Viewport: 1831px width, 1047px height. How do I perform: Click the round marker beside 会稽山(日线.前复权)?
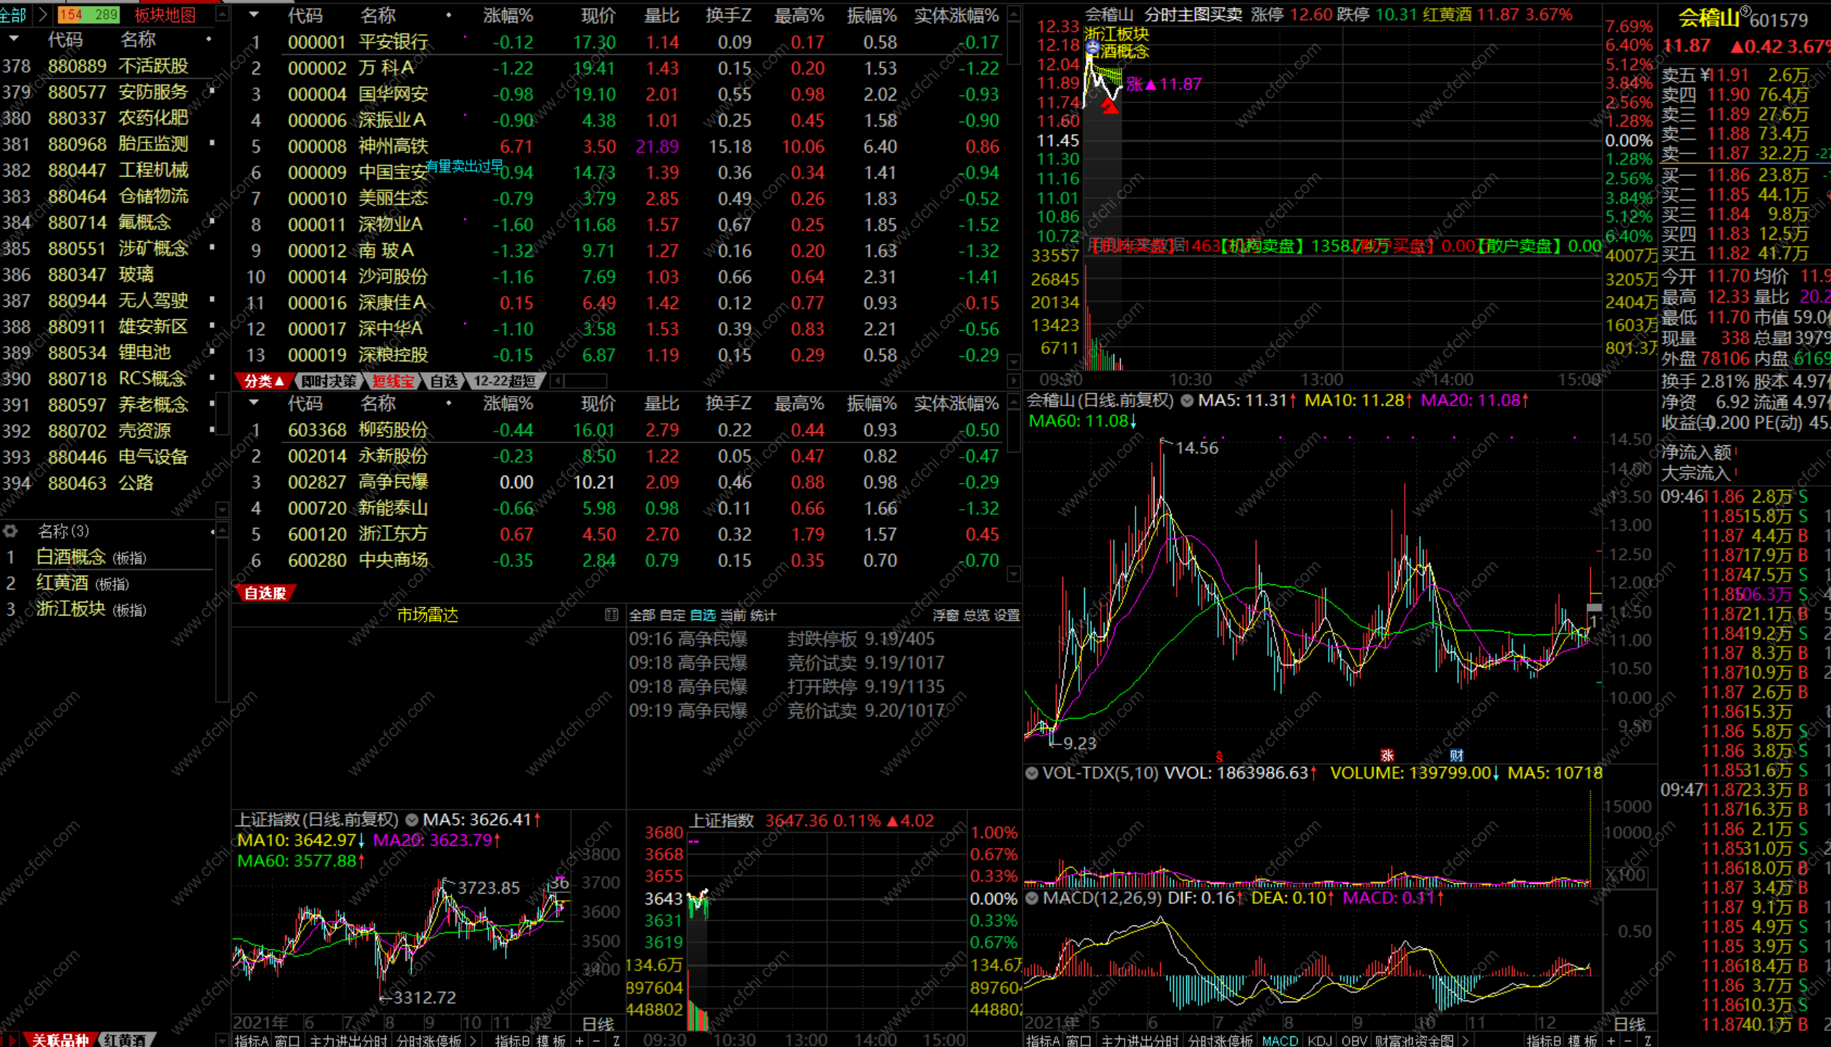(x=1187, y=400)
